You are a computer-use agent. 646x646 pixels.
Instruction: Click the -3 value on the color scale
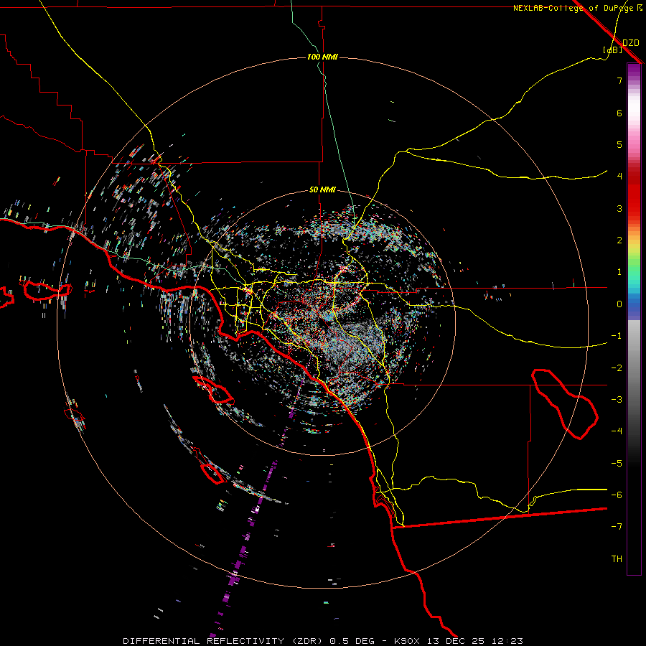(617, 400)
